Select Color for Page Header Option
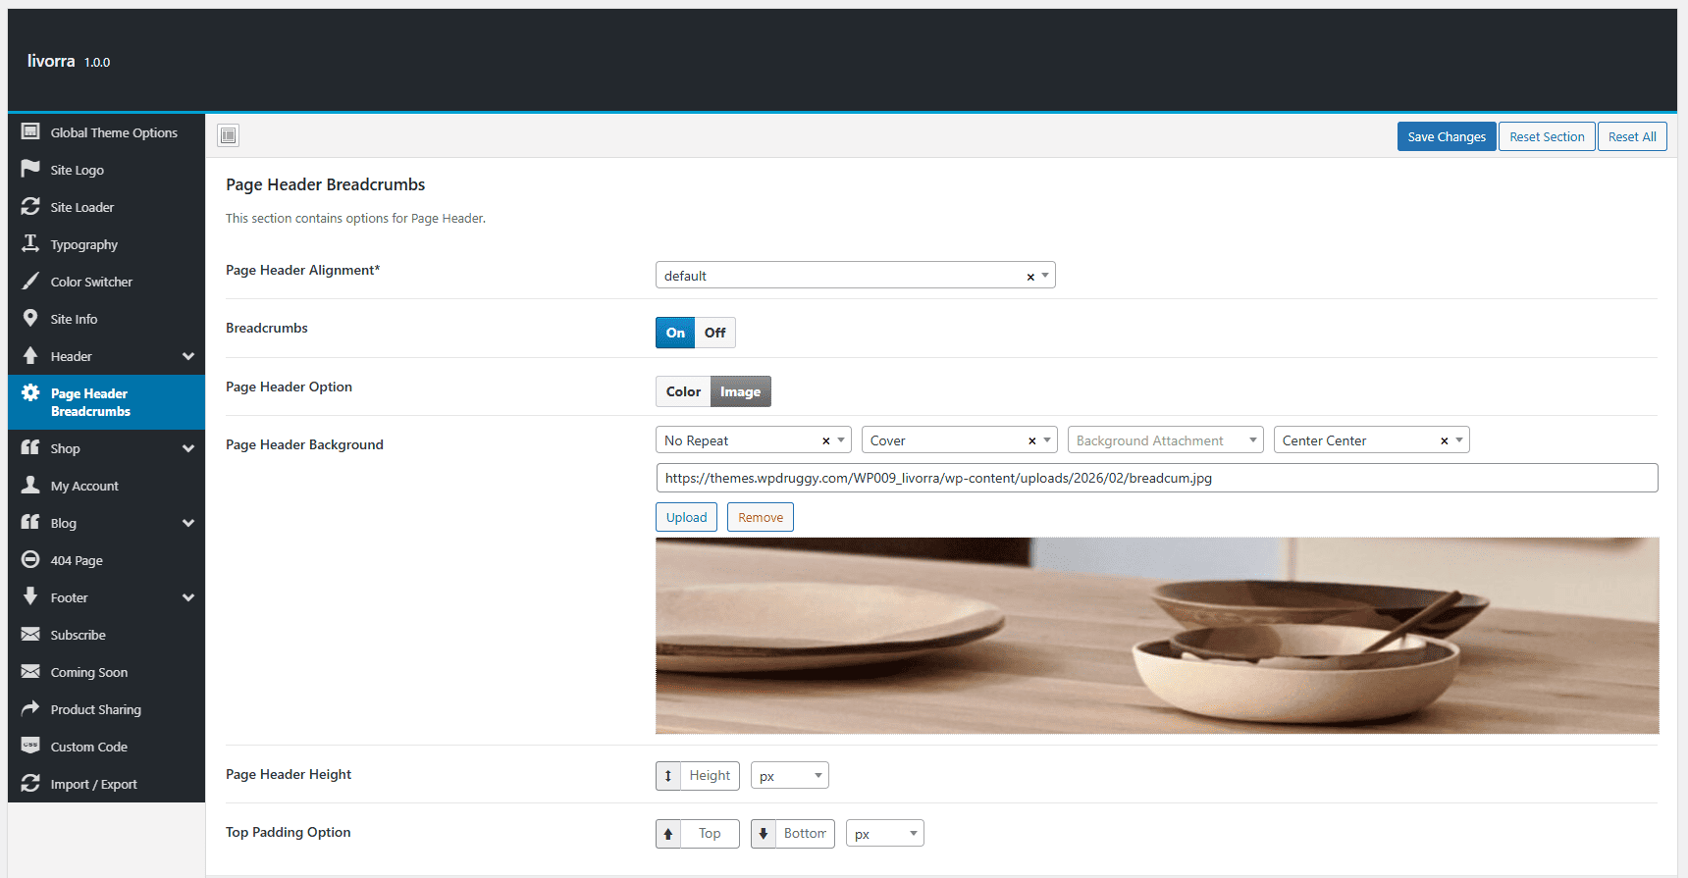 coord(683,391)
